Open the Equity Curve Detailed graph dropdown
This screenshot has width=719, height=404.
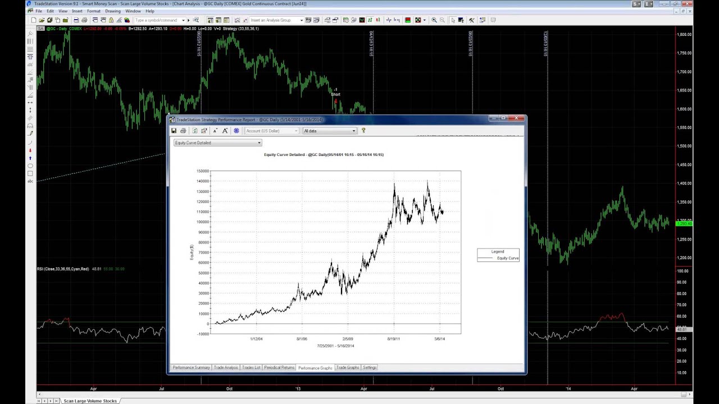click(218, 143)
